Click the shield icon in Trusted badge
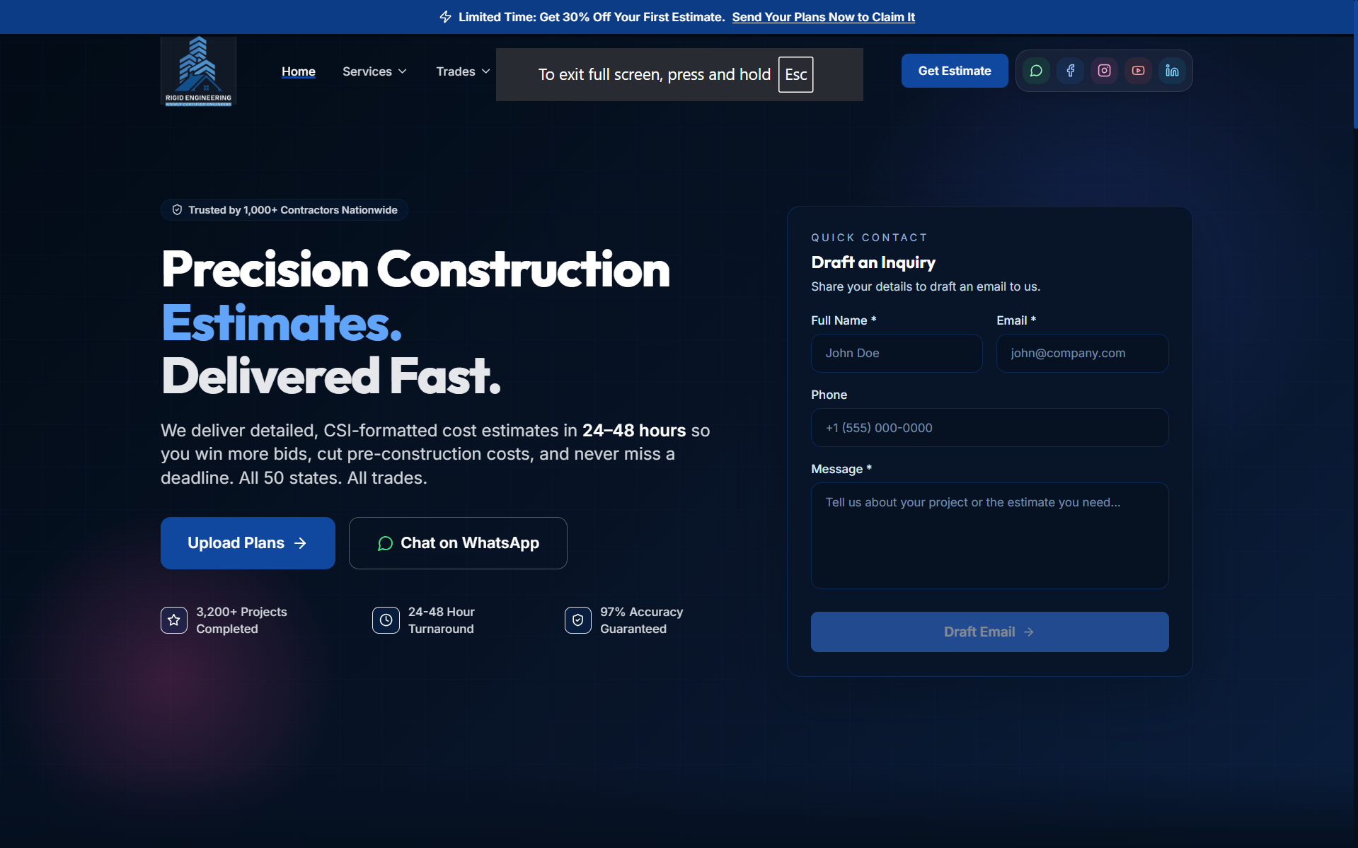 [177, 210]
